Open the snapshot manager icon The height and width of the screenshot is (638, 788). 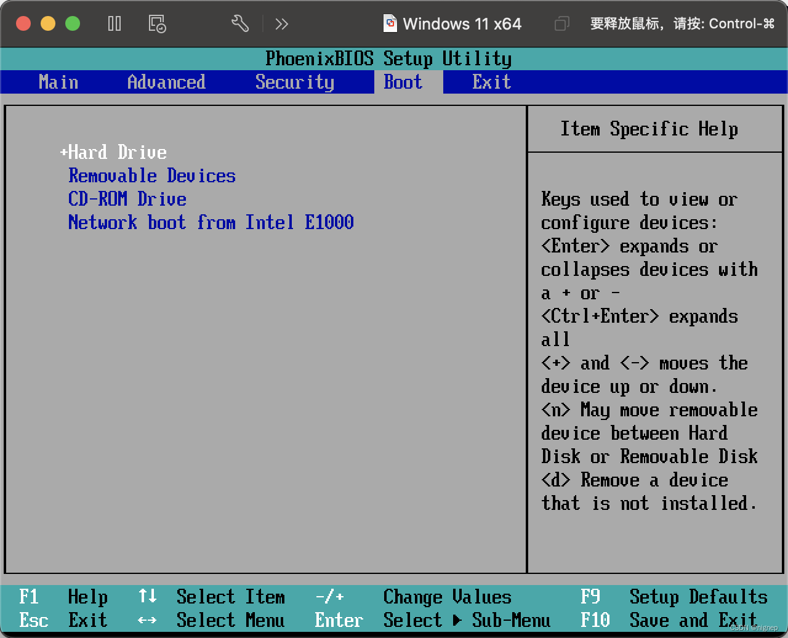[157, 24]
